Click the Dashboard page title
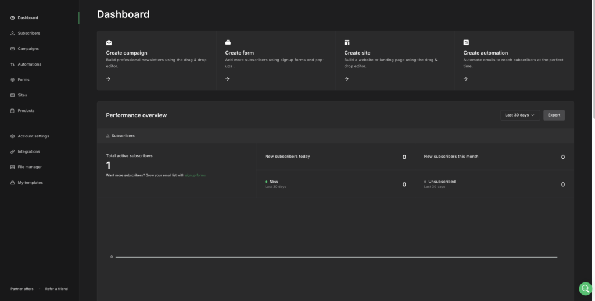 point(123,14)
